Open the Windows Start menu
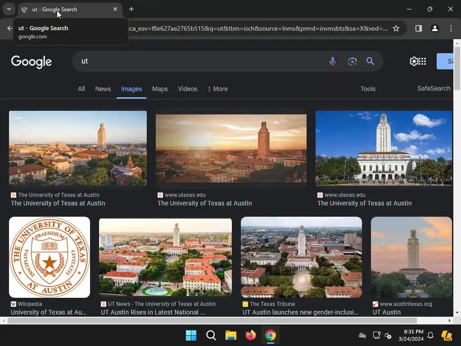 pos(191,335)
